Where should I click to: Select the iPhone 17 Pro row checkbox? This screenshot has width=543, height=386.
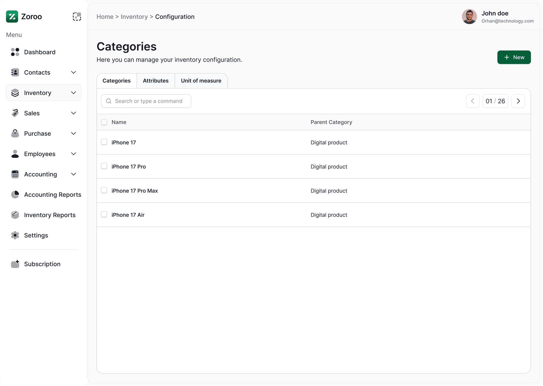click(104, 166)
